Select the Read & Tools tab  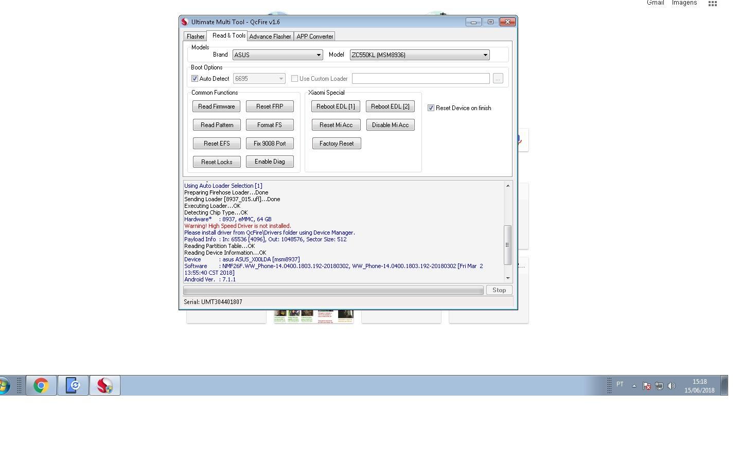click(x=228, y=35)
